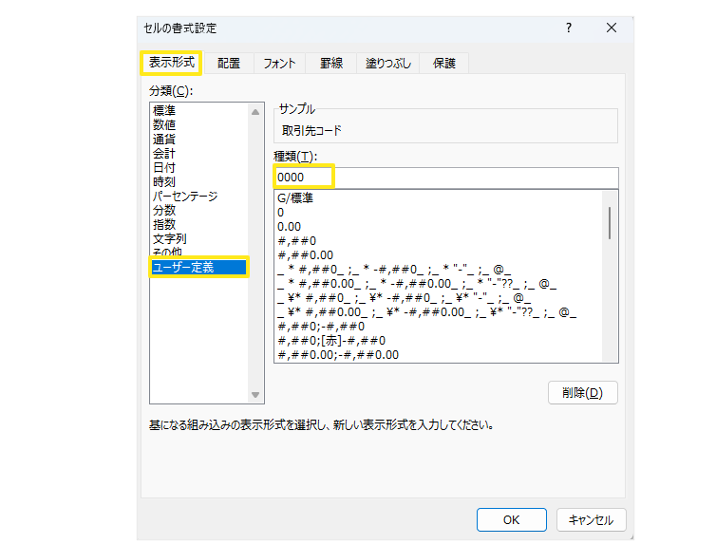The width and height of the screenshot is (716, 544).
Task: Click the 表示形式 tab
Action: pyautogui.click(x=172, y=63)
